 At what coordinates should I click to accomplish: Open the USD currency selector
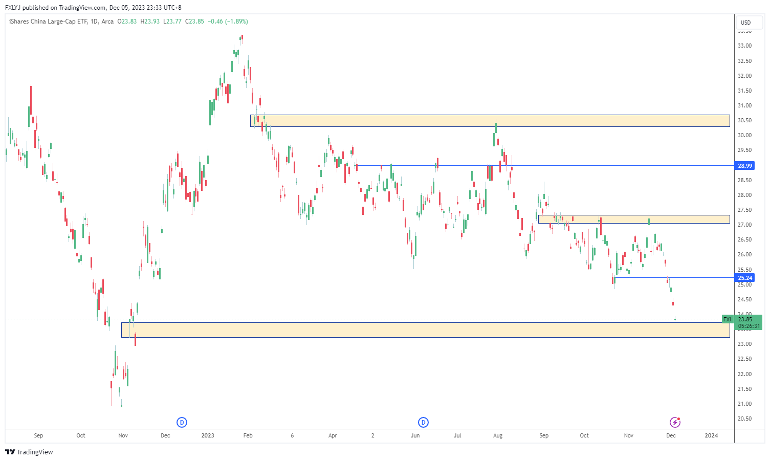(746, 23)
